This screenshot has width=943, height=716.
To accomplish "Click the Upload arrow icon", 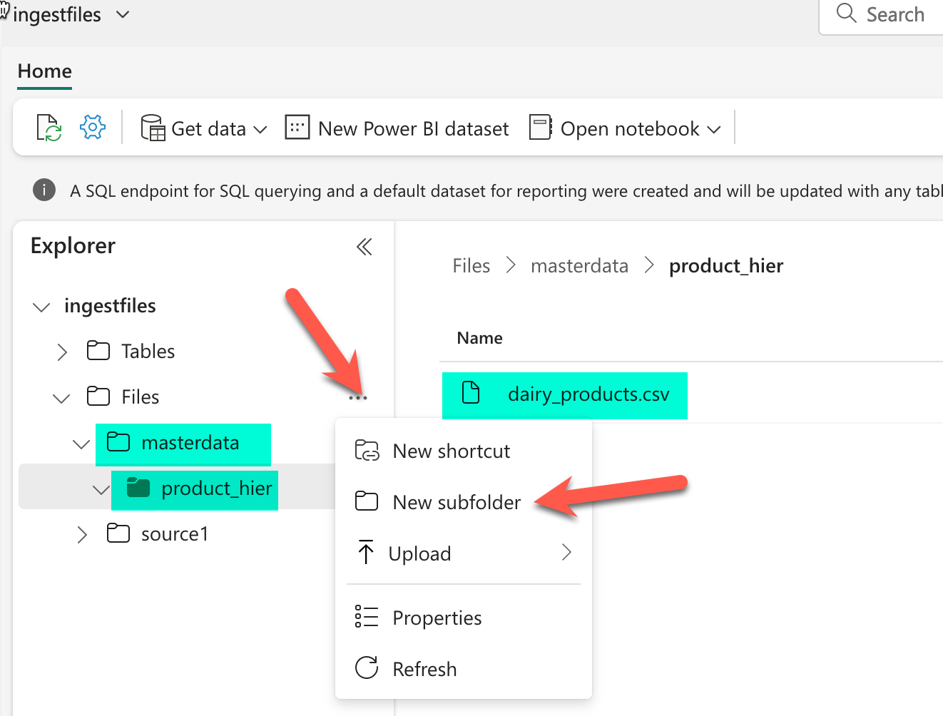I will (x=366, y=552).
